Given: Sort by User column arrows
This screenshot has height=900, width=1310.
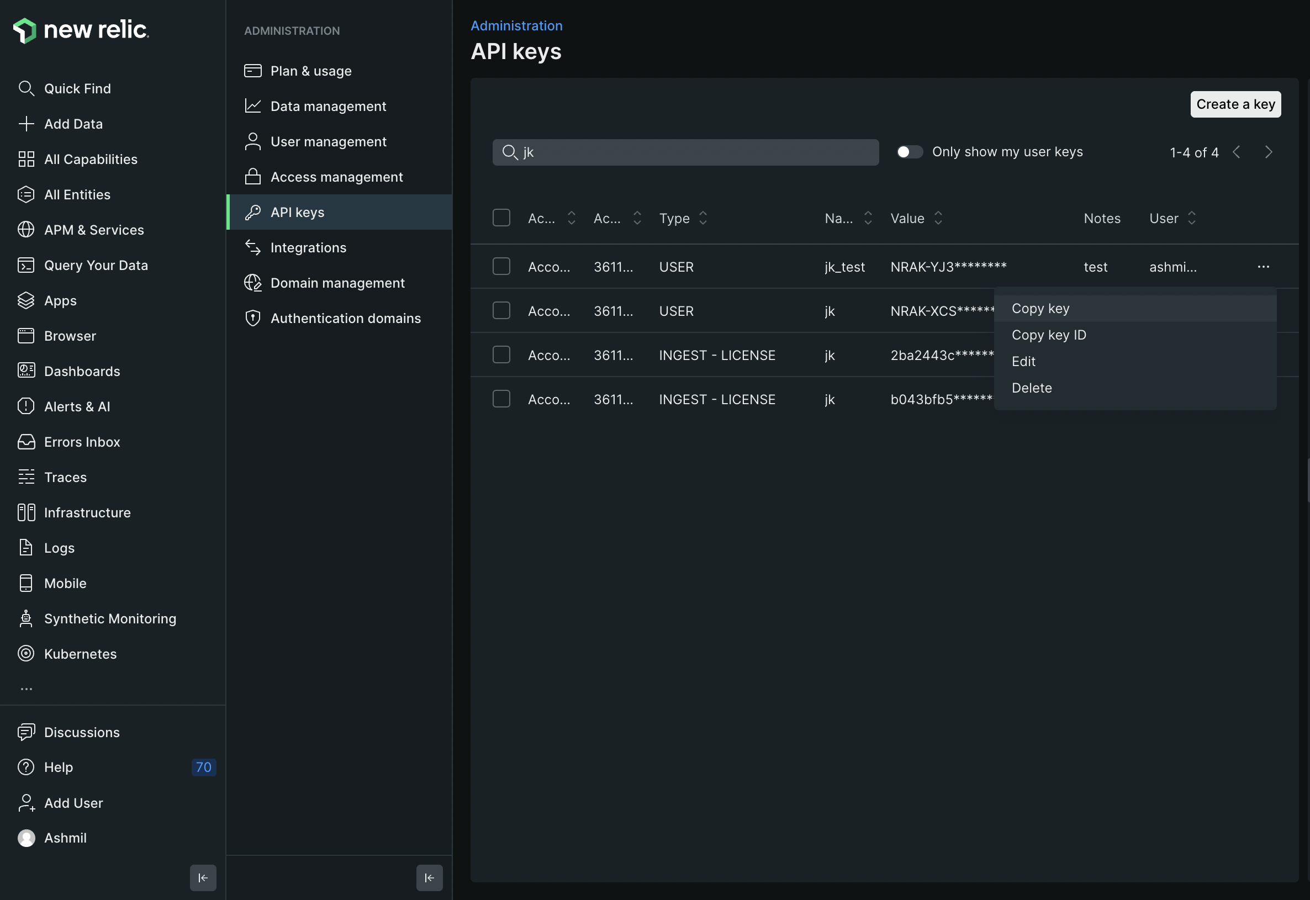Looking at the screenshot, I should click(x=1192, y=218).
